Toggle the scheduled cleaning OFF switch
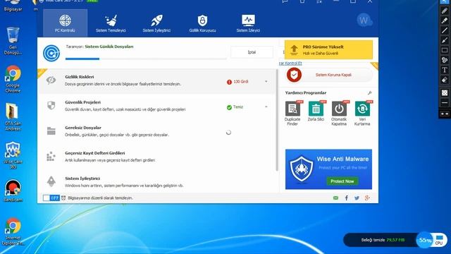 coord(51,198)
